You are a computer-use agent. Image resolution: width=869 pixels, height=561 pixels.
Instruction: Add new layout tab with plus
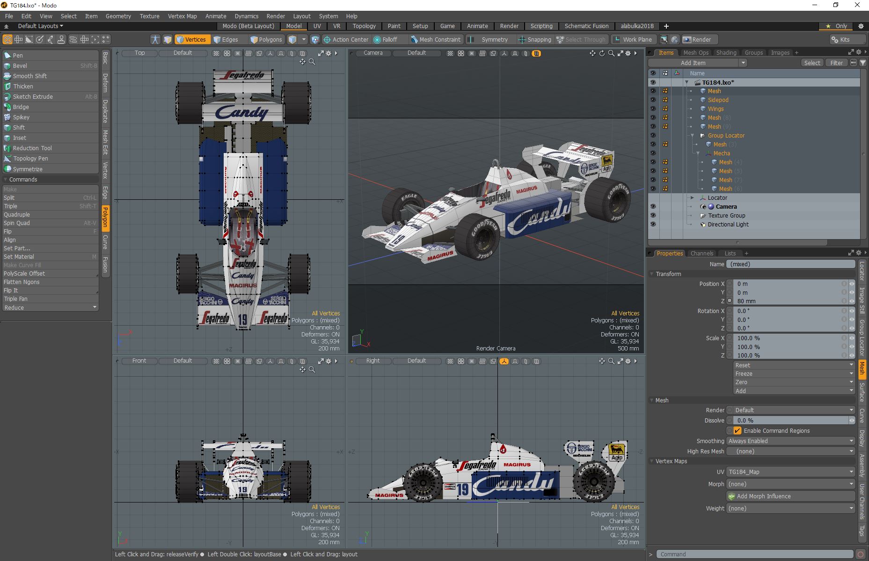666,26
